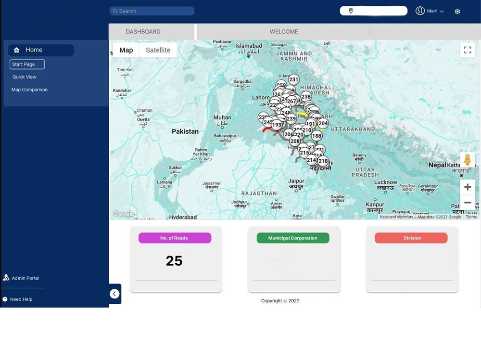Click the Start Page button

click(x=27, y=64)
